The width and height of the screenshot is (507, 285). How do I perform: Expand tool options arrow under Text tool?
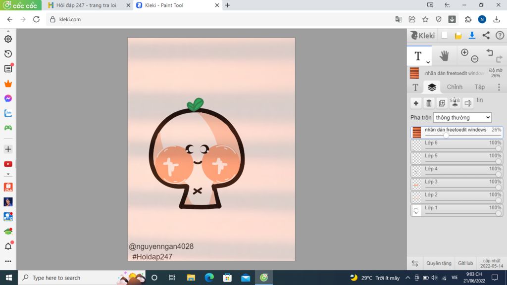[x=428, y=62]
